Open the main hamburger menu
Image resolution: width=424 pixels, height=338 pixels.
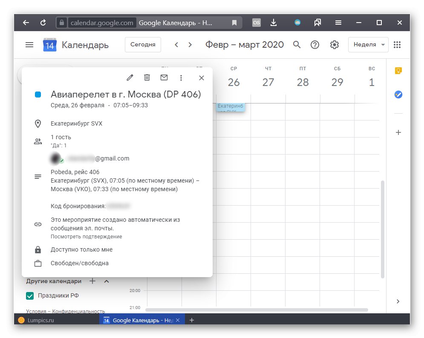[x=29, y=45]
